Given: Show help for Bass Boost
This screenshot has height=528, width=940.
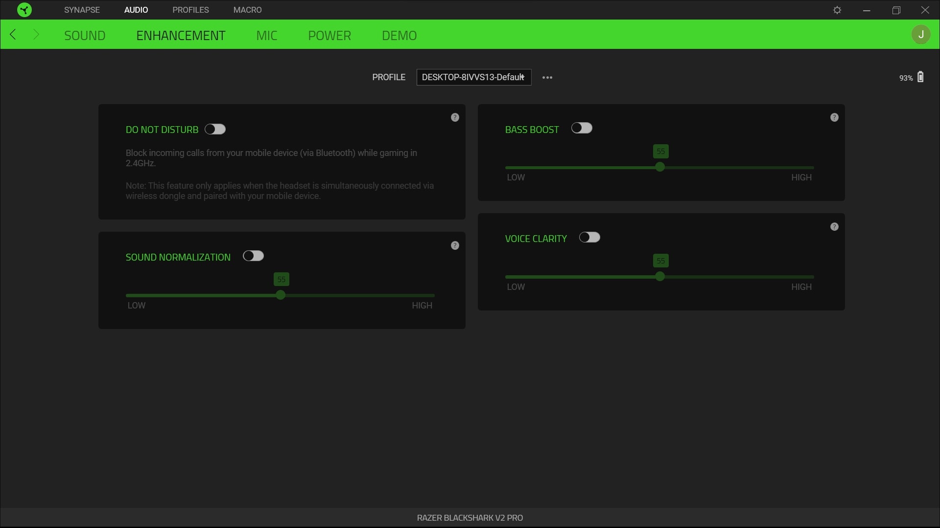Looking at the screenshot, I should [x=834, y=117].
